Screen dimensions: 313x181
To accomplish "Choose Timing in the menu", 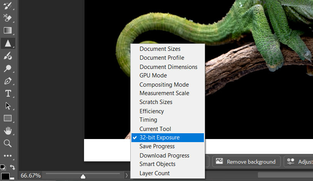I will [168, 120].
